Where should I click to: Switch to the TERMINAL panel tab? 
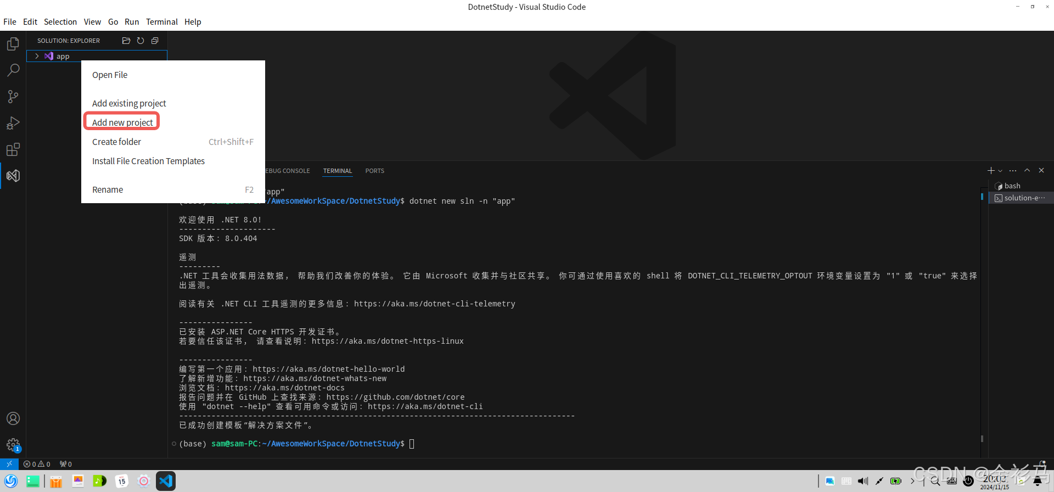338,171
